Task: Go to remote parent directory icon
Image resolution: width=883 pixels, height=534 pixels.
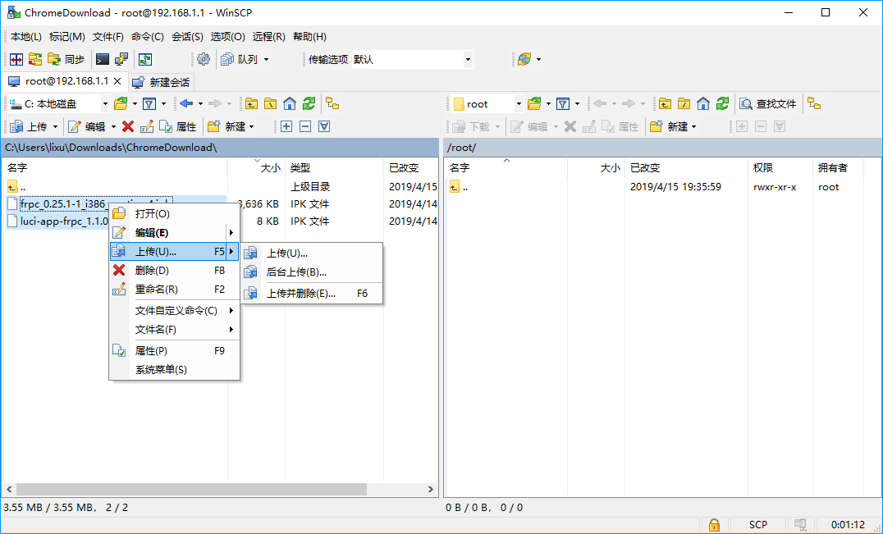Action: pos(665,104)
